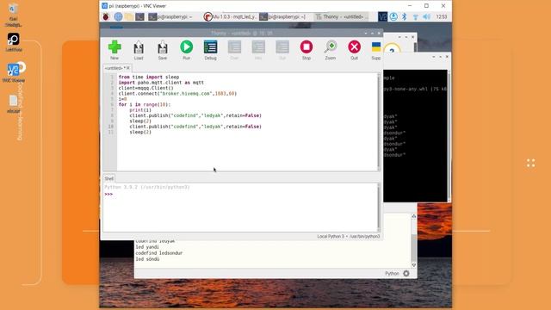Run the current script
Screen dimensions: 551x310
click(x=187, y=50)
